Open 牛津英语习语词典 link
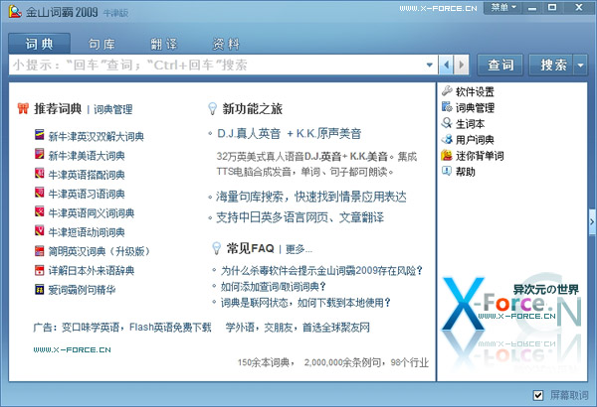The image size is (597, 407). tap(87, 194)
